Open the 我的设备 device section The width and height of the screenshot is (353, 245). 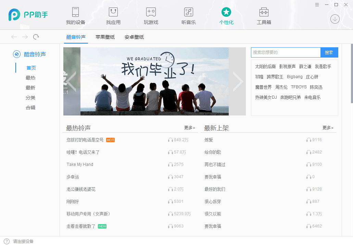75,16
